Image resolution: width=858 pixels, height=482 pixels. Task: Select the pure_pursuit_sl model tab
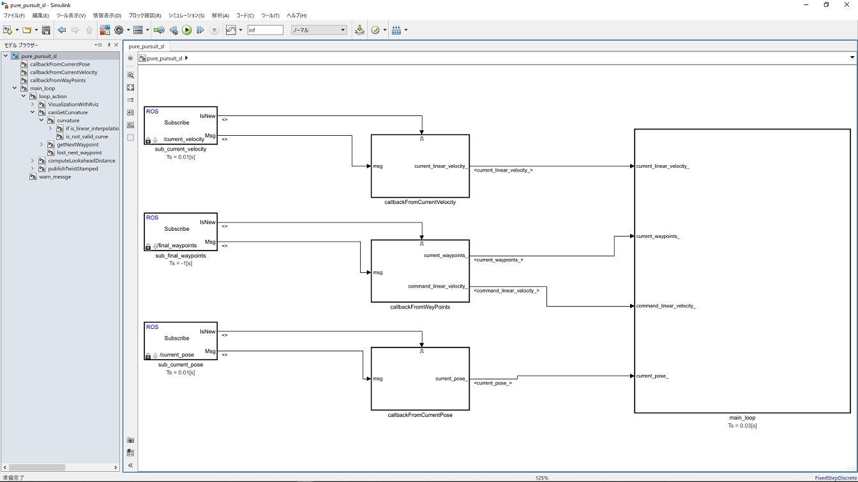pyautogui.click(x=146, y=46)
